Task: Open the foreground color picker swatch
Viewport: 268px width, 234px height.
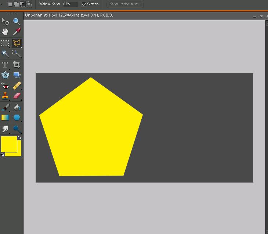Action: [x=9, y=144]
